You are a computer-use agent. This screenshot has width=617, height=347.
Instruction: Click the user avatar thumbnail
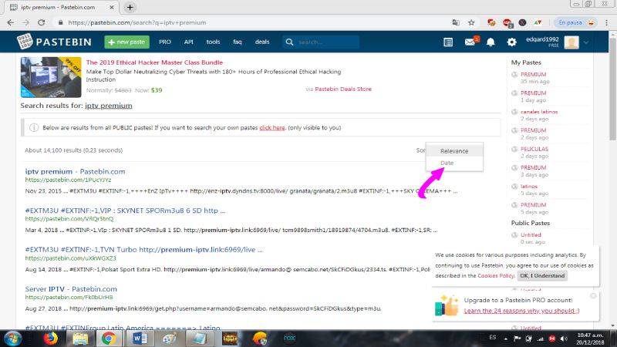(x=571, y=42)
